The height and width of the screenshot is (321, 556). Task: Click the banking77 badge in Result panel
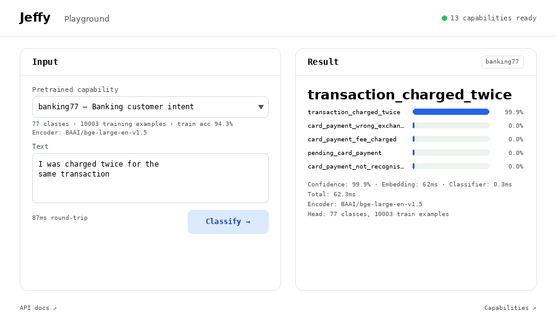[x=502, y=62]
